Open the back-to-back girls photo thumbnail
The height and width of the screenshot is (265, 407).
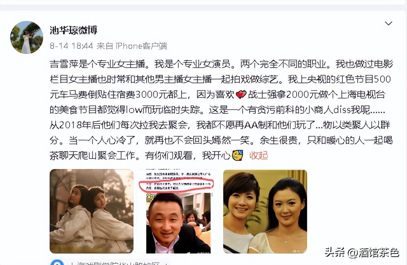pyautogui.click(x=92, y=211)
